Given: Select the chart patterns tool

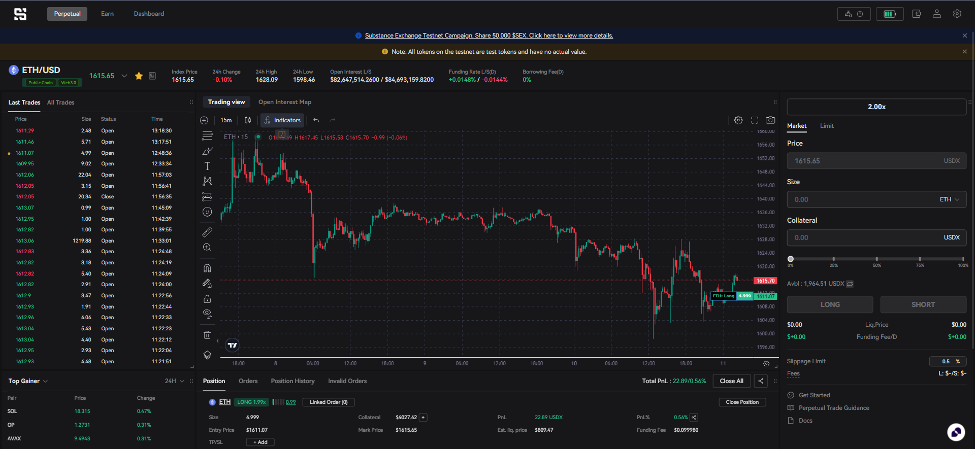Looking at the screenshot, I should coord(207,181).
